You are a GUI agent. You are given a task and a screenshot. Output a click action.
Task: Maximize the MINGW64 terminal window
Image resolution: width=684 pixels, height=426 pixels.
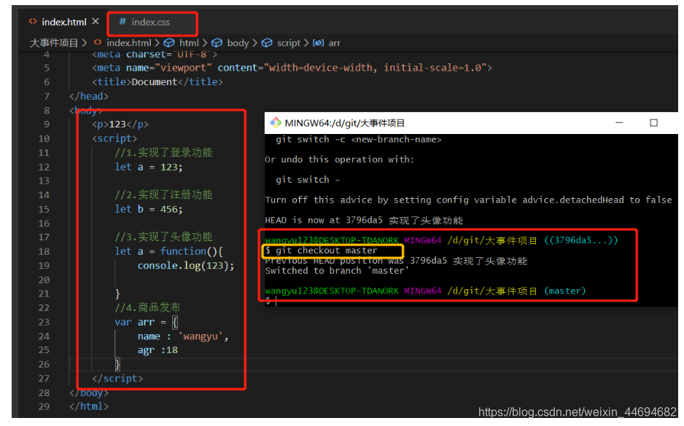(653, 123)
